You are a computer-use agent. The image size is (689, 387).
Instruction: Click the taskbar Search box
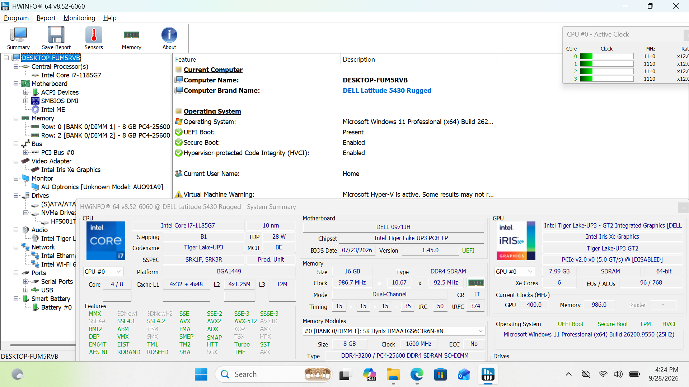tap(274, 374)
